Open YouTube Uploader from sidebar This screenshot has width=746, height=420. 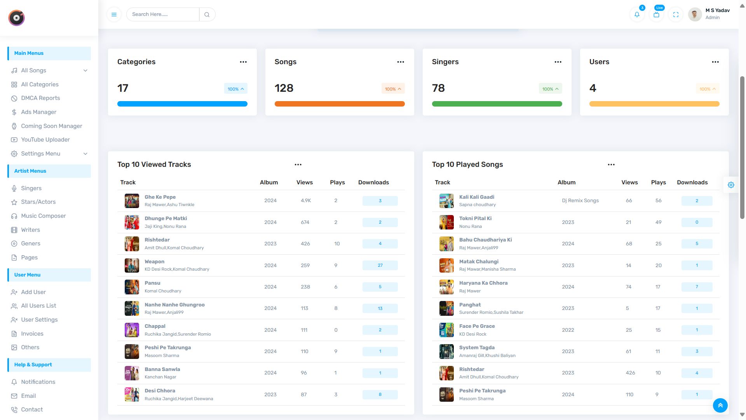(x=45, y=140)
